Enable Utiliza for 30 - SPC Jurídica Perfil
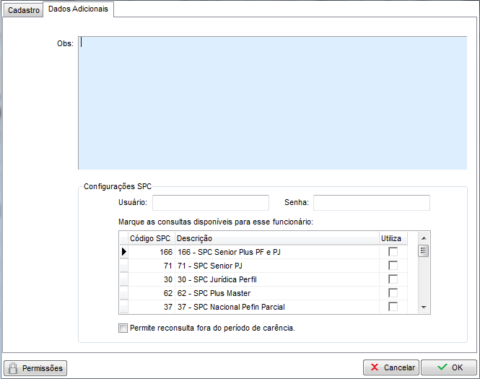This screenshot has height=379, width=480. [393, 279]
